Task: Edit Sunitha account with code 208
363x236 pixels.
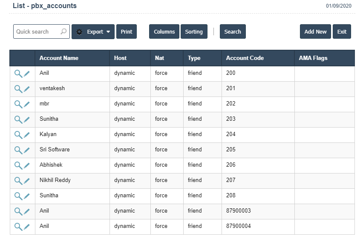Action: coord(26,196)
